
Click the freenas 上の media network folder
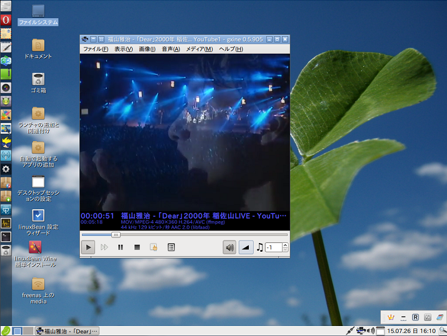click(38, 291)
